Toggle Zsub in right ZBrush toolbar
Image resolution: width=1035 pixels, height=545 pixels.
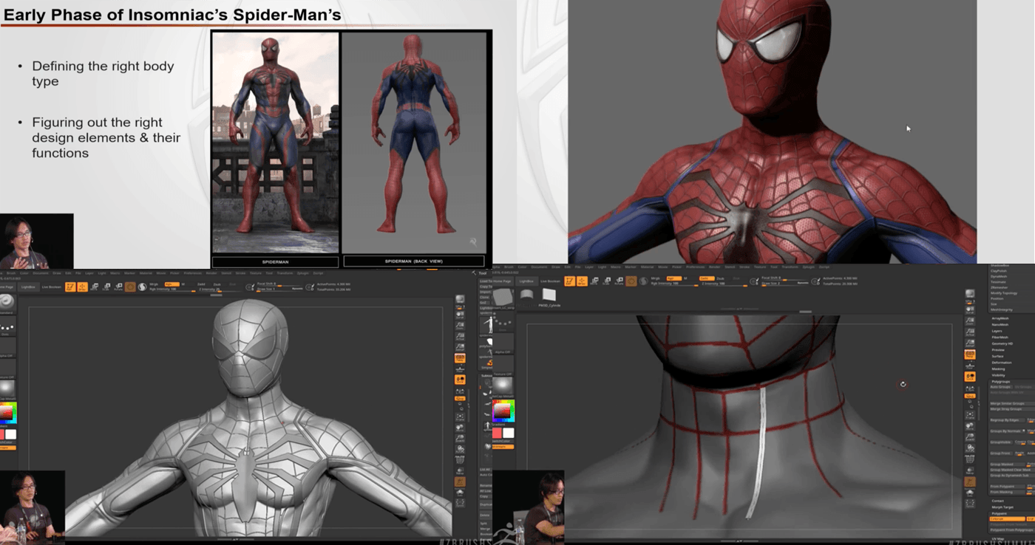[x=720, y=278]
